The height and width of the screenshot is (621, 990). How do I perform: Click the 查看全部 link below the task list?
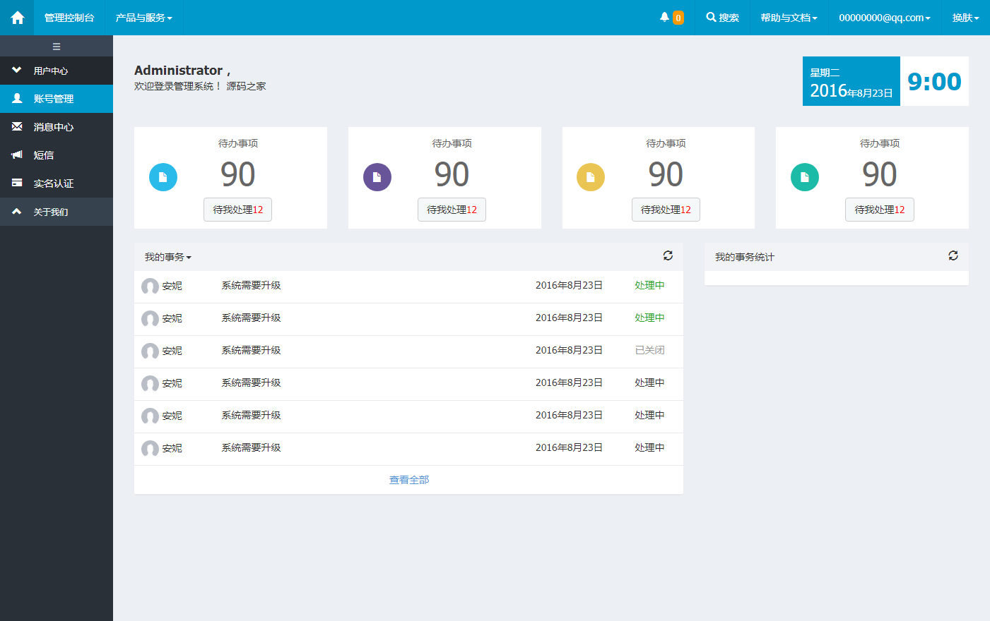(408, 479)
